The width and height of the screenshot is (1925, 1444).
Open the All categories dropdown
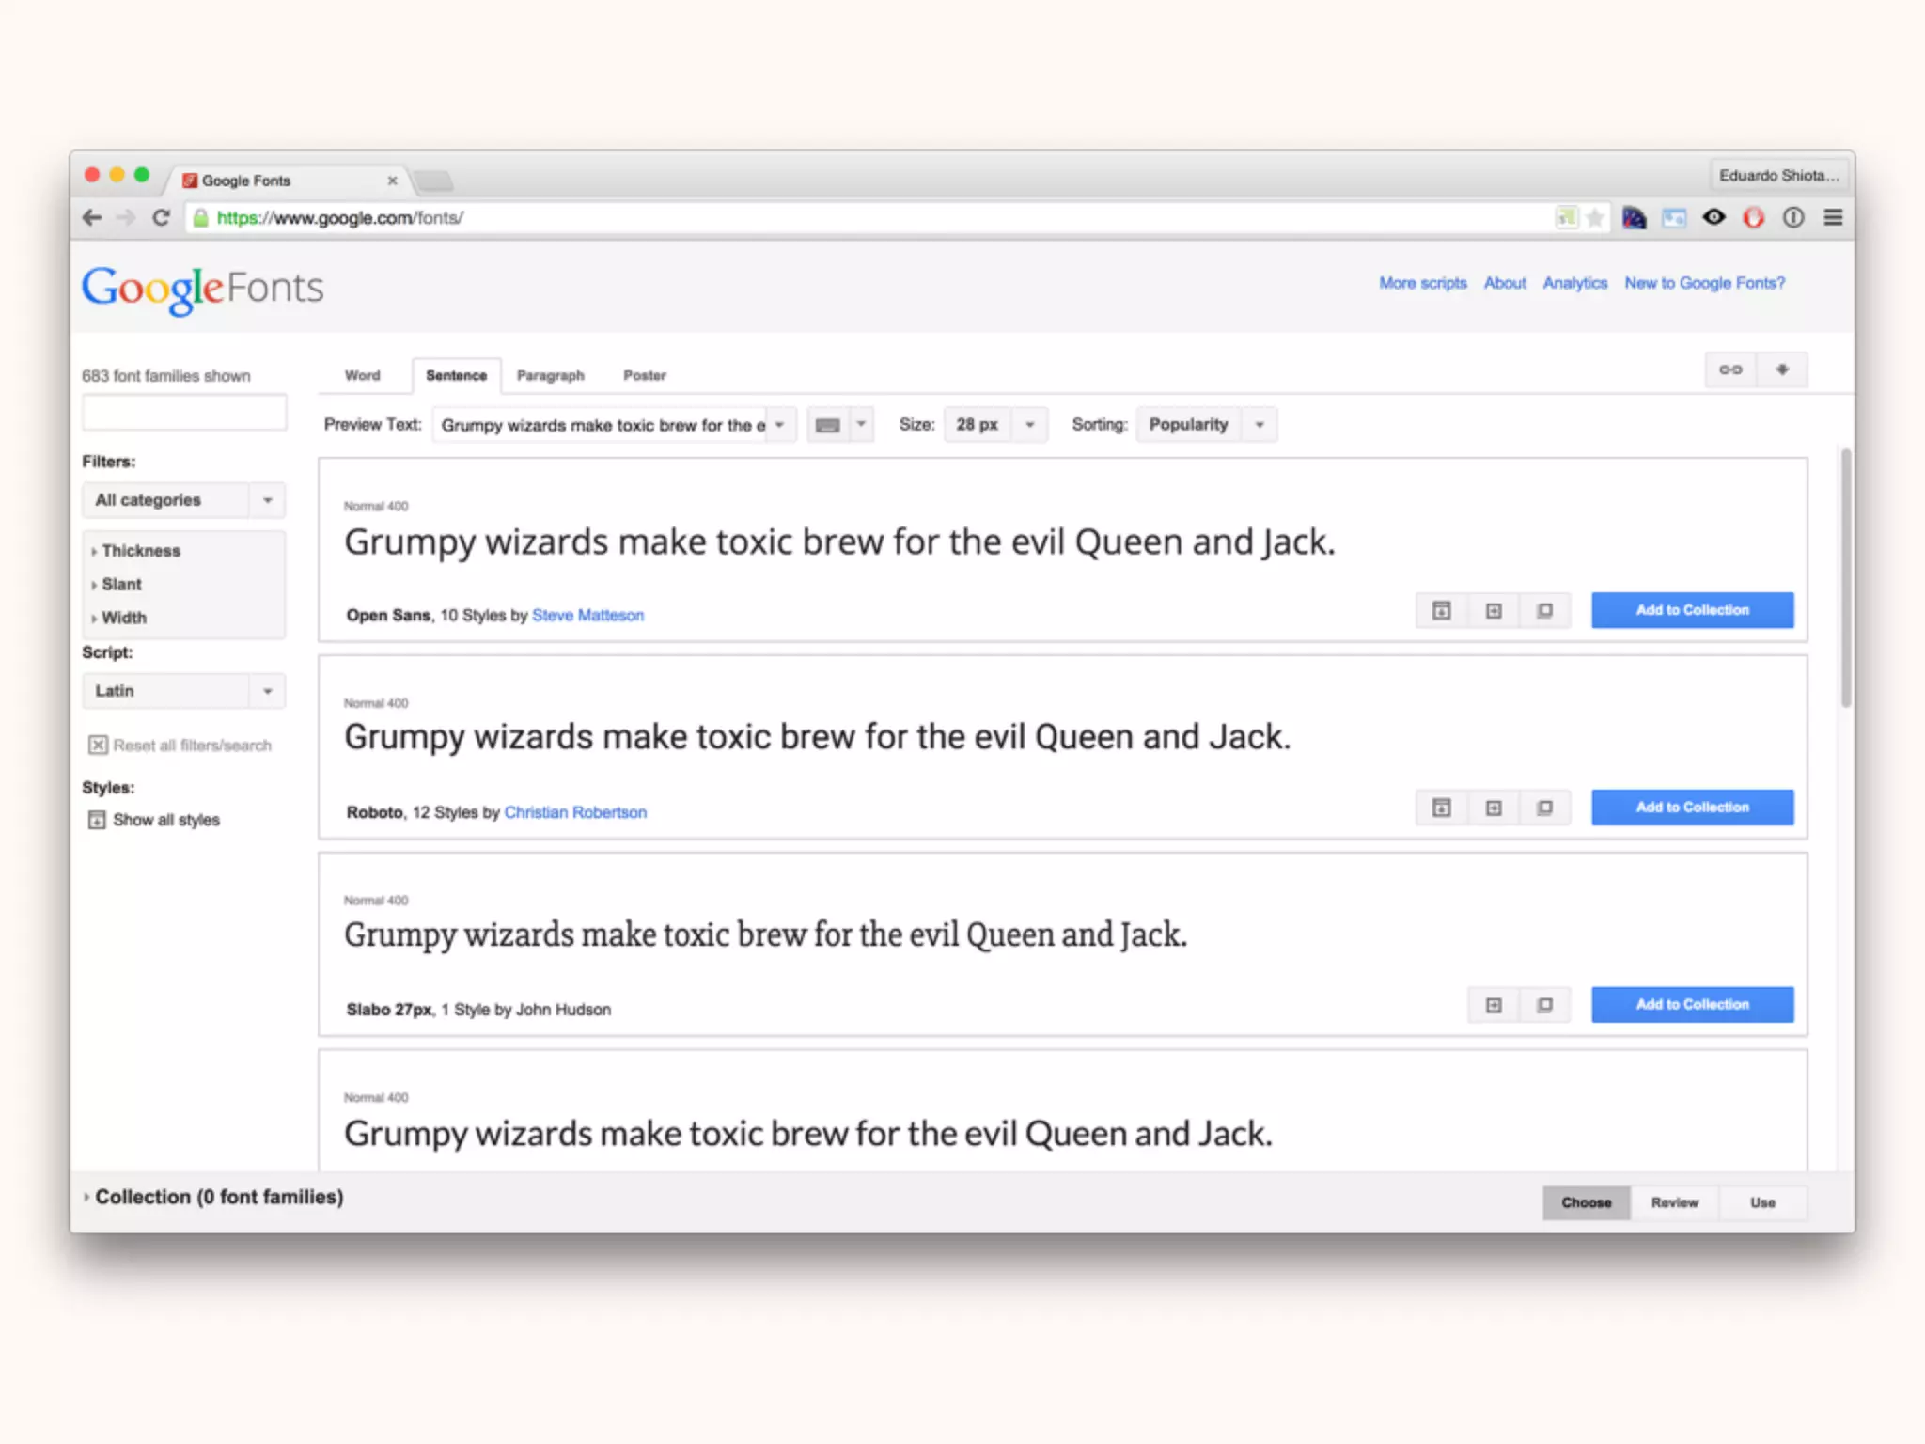coord(183,500)
